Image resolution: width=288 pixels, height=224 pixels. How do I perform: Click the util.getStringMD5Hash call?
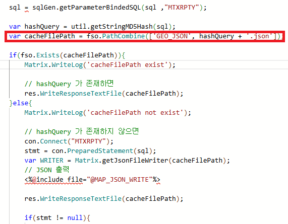tap(112, 27)
